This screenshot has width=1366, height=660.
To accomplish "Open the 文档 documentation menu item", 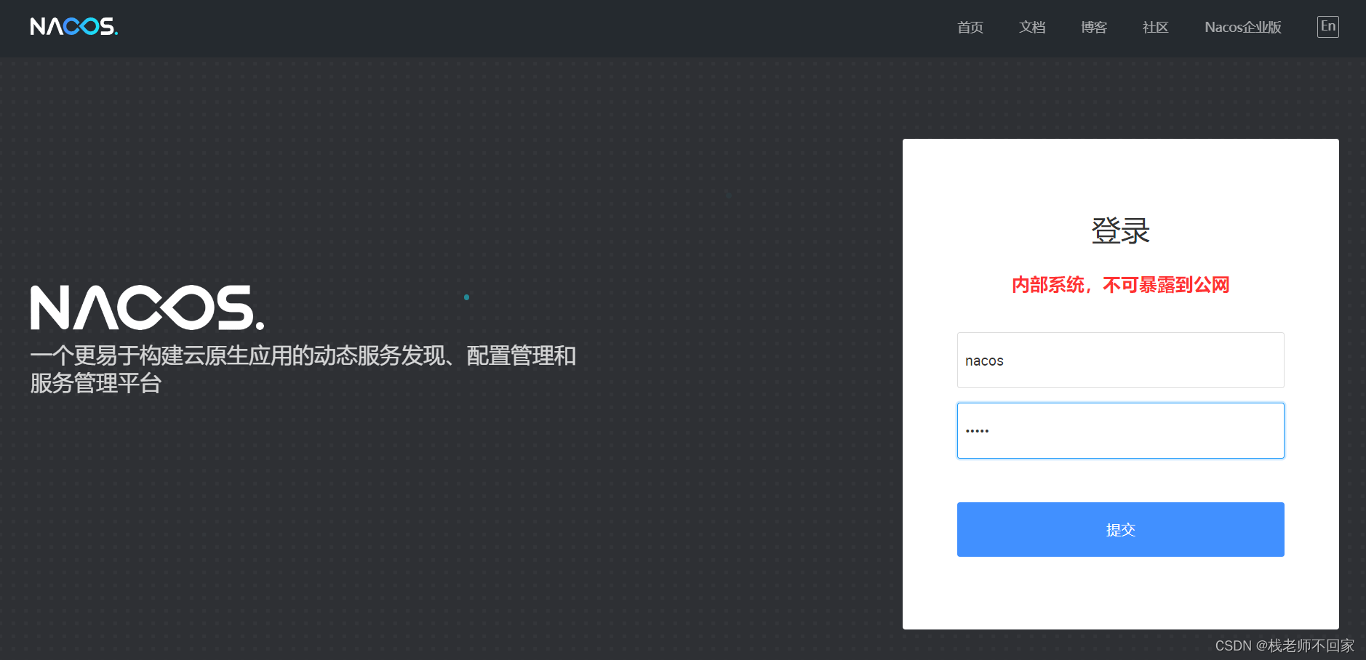I will tap(1031, 28).
